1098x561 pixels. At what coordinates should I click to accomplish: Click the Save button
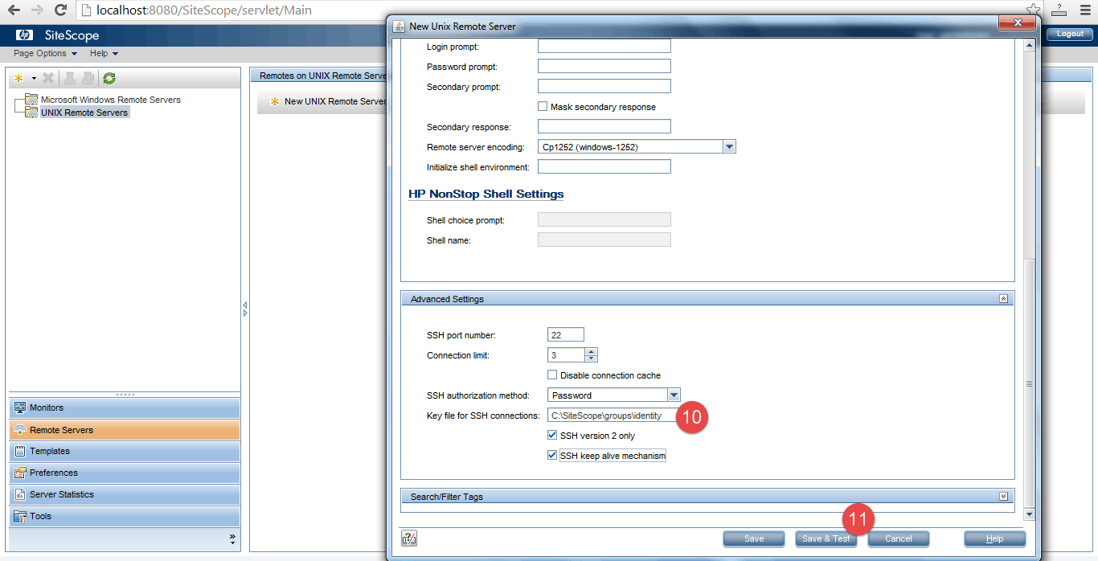[754, 538]
